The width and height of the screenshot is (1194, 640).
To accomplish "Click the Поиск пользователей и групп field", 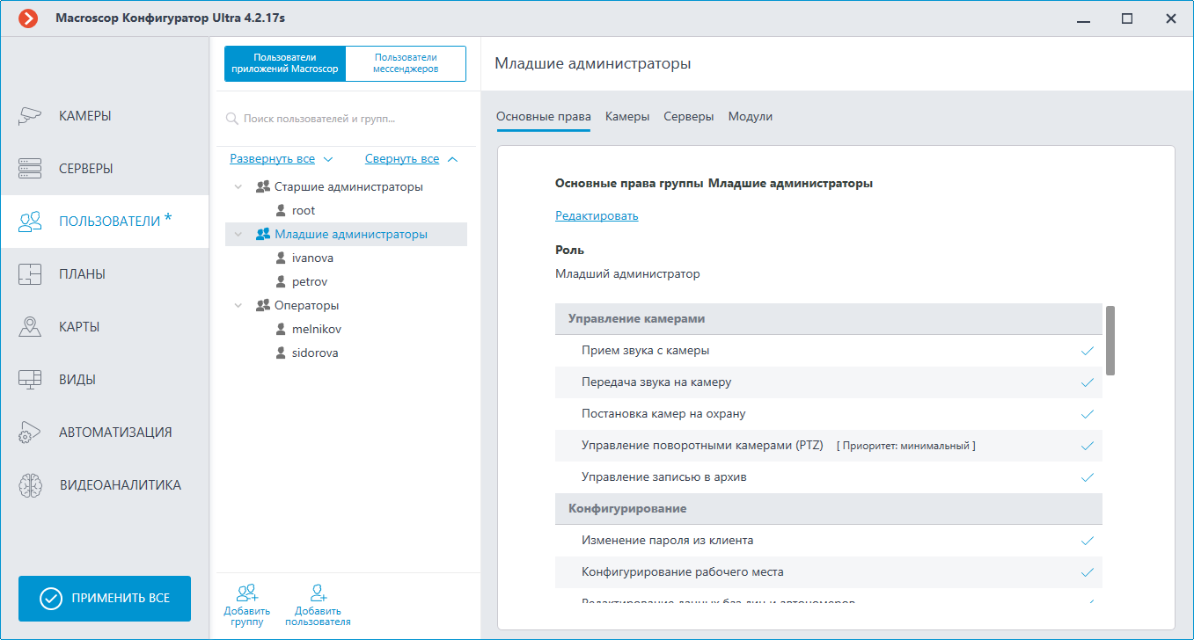I will tap(346, 118).
